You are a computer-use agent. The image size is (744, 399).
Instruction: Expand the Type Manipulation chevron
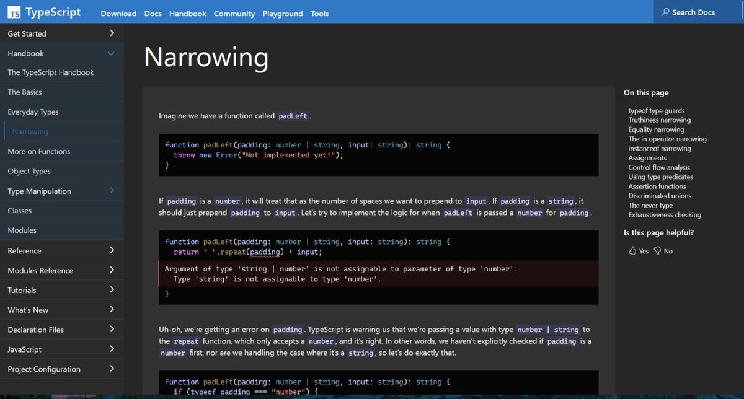112,191
